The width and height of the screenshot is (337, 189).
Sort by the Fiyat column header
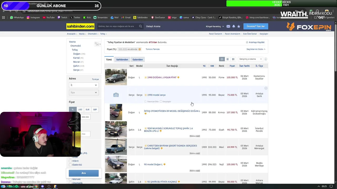coord(232,66)
